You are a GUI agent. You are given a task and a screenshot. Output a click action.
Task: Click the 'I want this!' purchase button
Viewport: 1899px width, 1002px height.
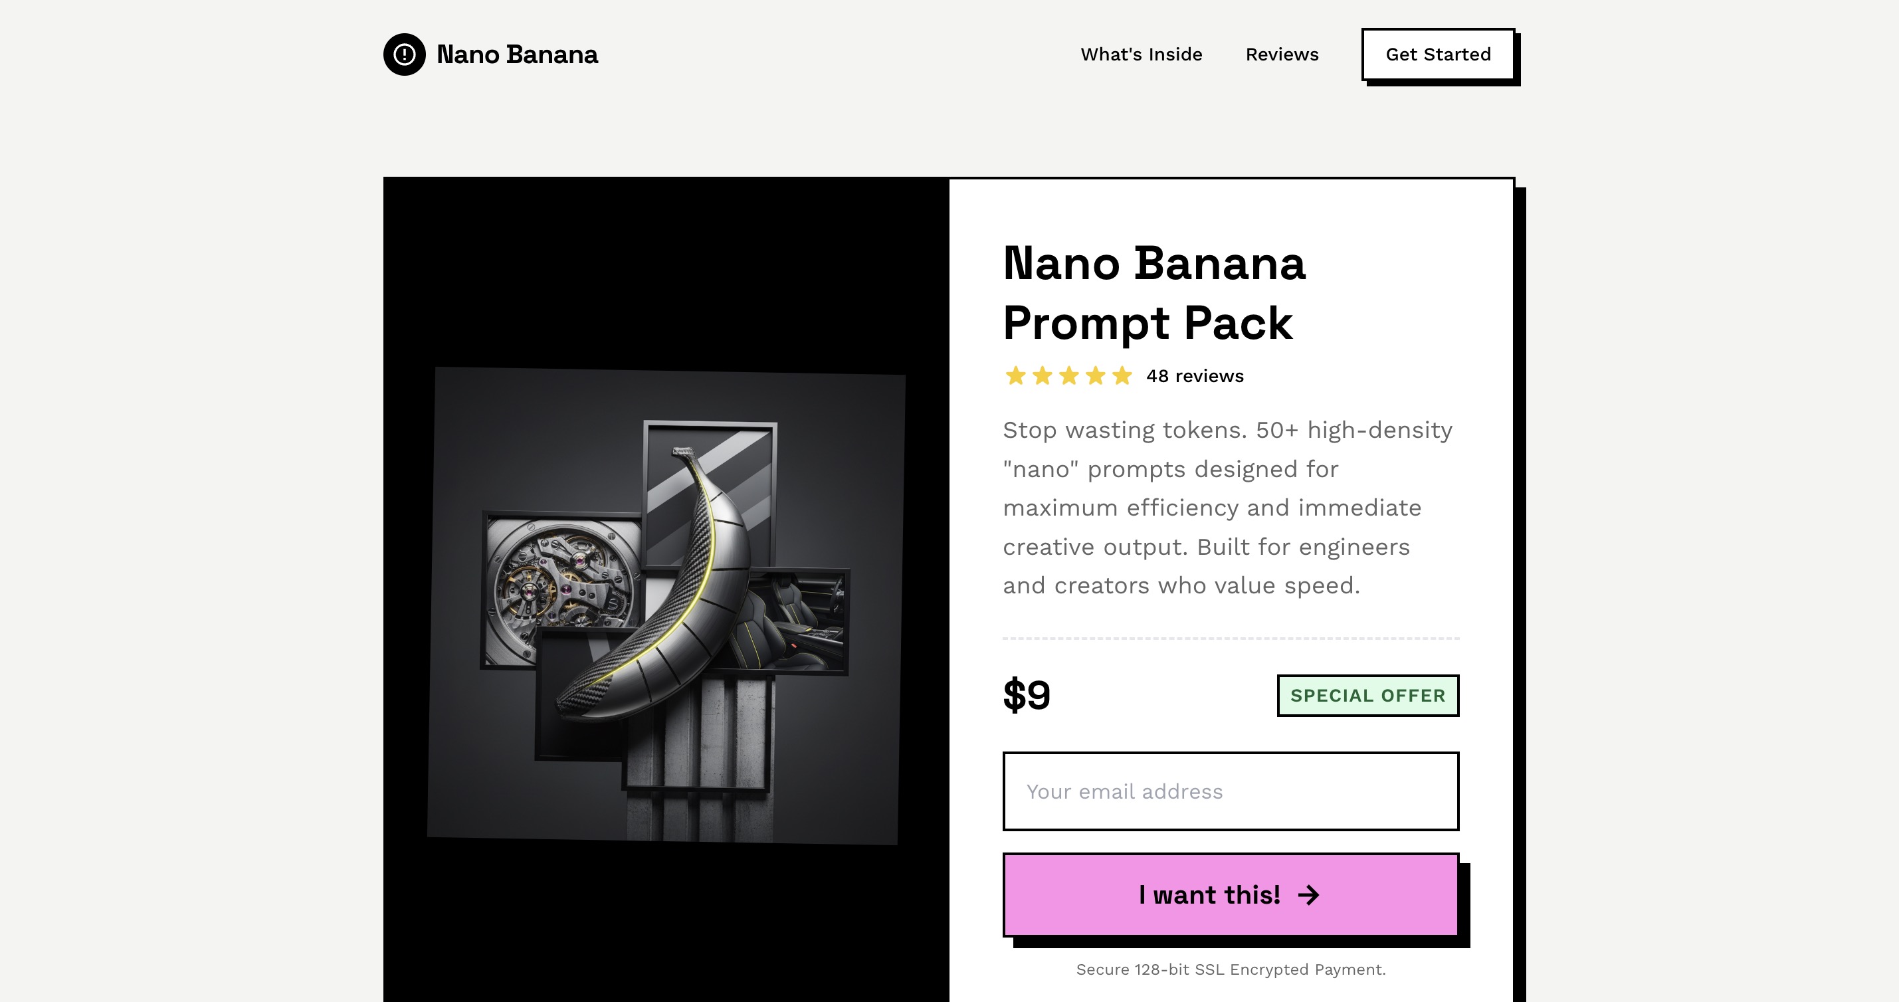point(1230,895)
